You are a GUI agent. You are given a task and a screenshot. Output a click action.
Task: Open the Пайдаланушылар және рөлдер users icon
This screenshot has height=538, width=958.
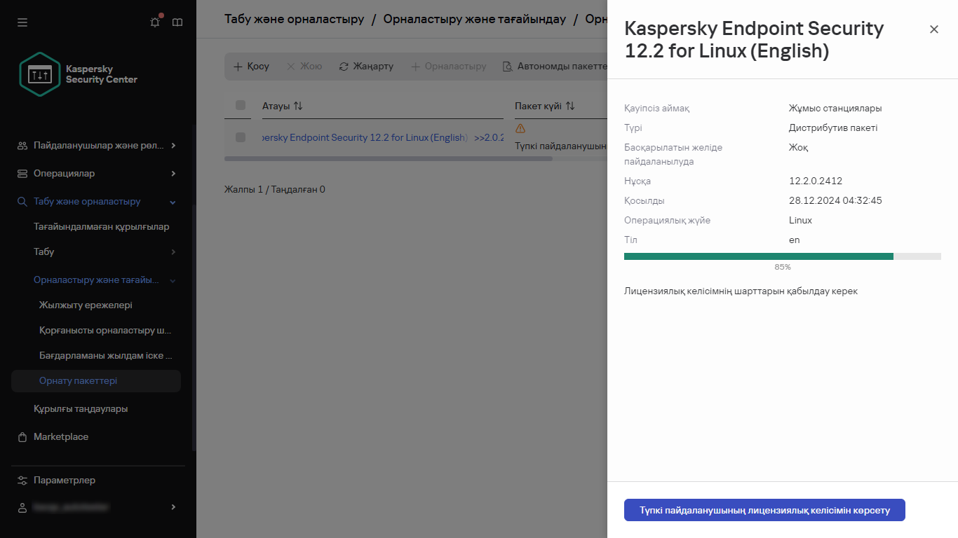[20, 145]
